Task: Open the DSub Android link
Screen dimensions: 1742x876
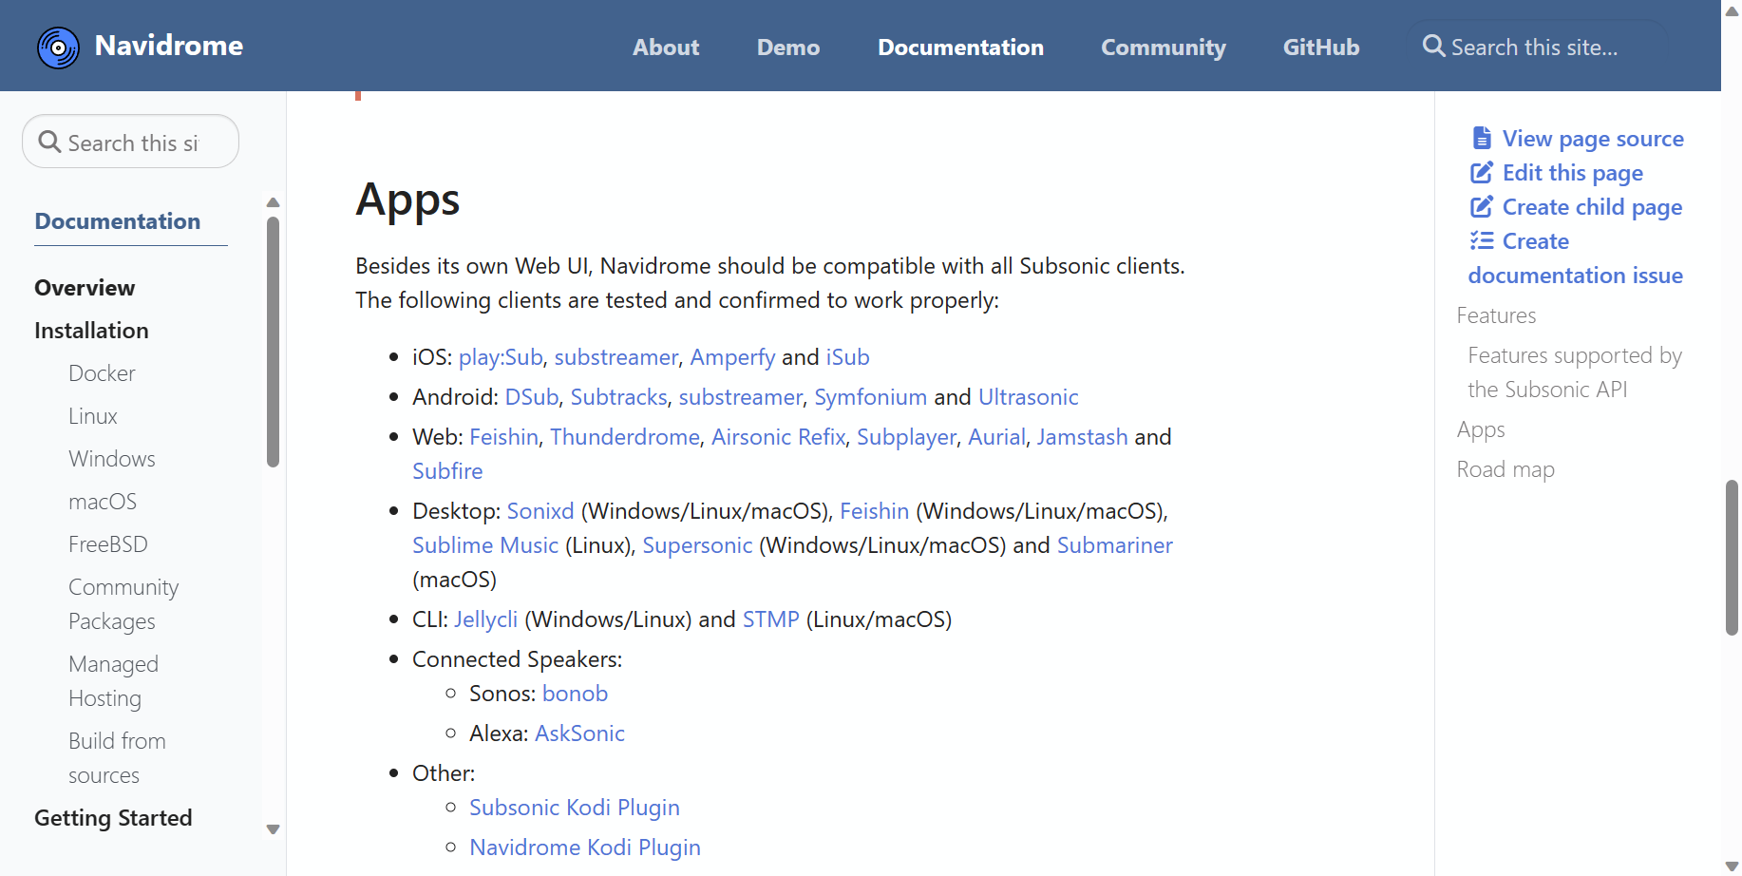Action: (x=532, y=397)
